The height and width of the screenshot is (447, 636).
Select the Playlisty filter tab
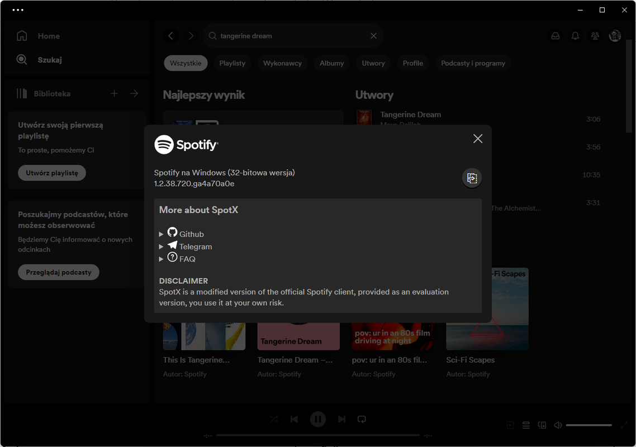(232, 63)
